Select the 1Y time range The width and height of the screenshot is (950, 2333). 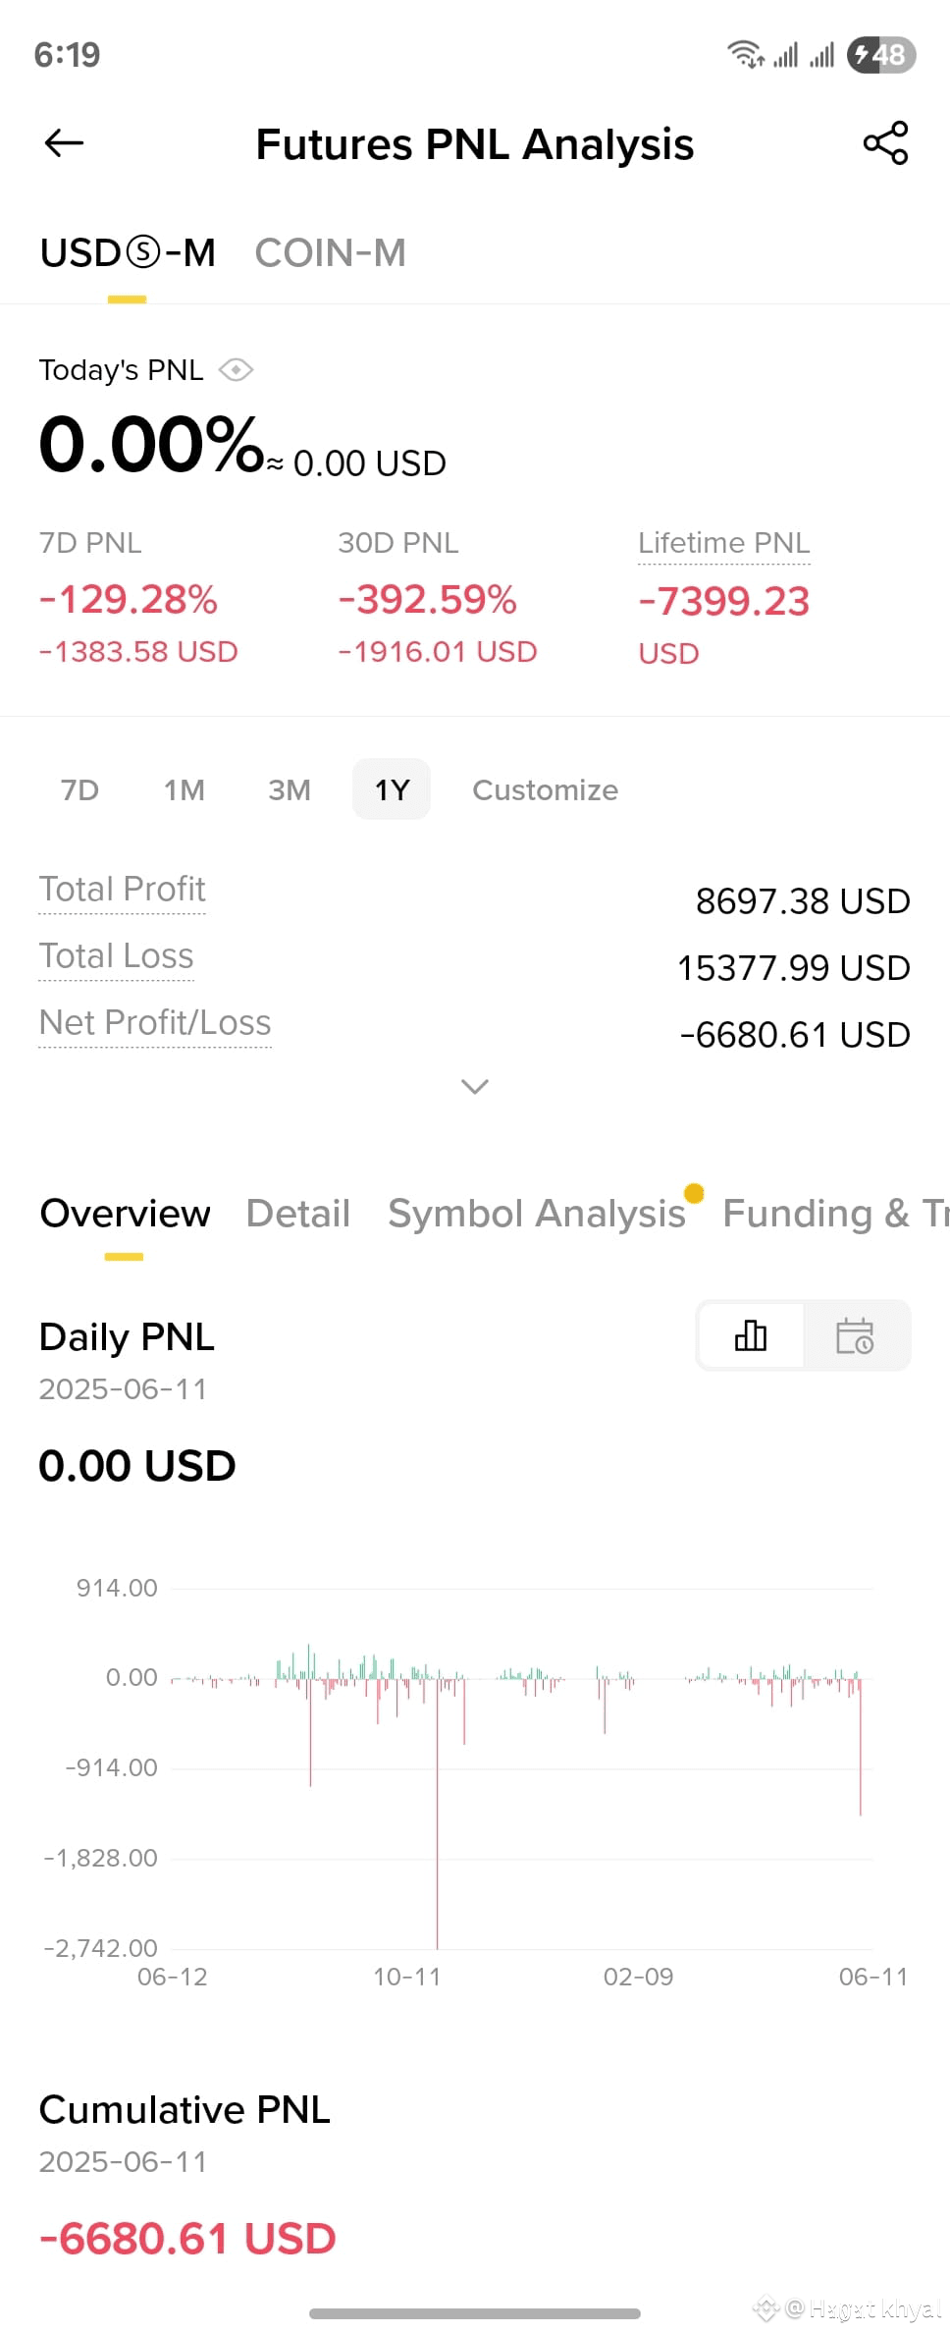[x=392, y=789]
